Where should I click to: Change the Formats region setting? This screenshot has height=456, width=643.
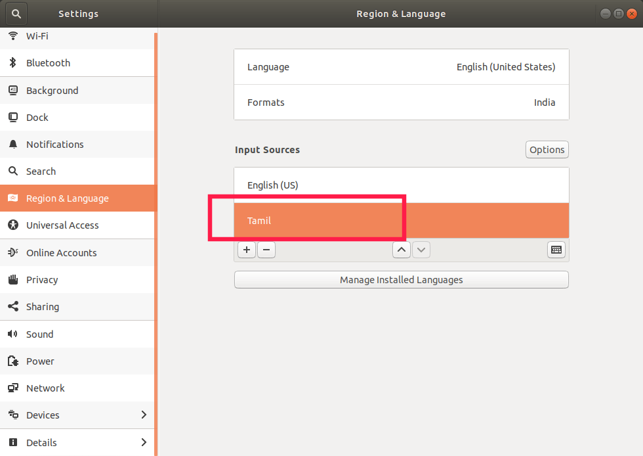coord(401,103)
